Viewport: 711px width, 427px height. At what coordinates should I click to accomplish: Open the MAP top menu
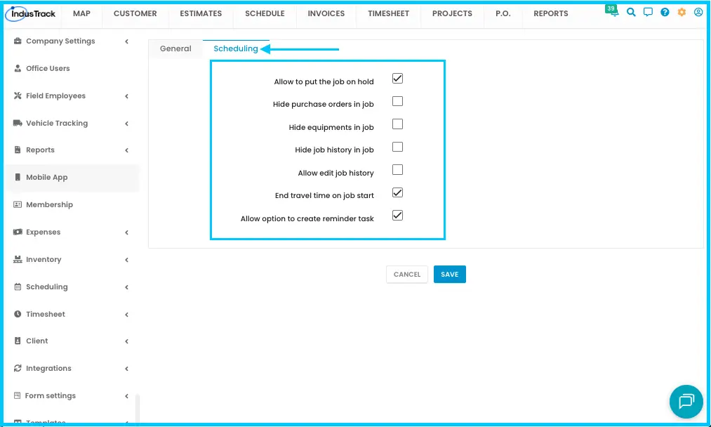[x=81, y=13]
